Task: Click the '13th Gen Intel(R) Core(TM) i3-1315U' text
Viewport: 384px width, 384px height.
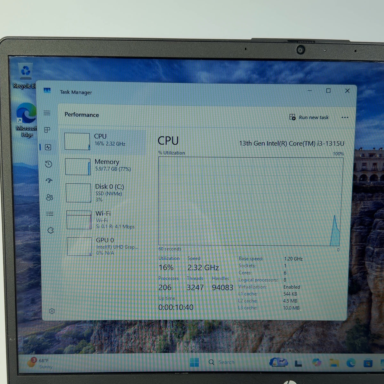Action: coord(292,143)
